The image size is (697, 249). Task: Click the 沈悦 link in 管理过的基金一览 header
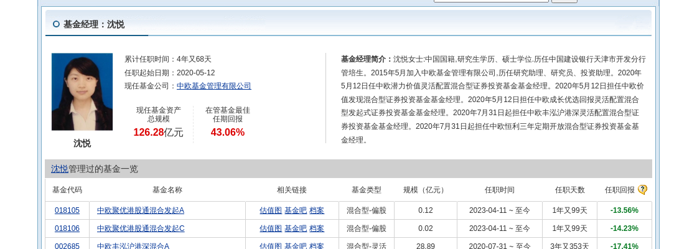pos(60,169)
